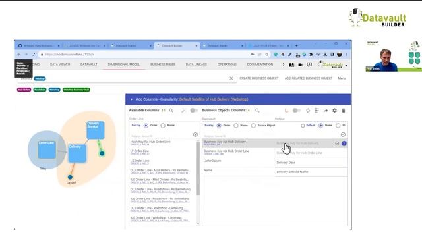
Task: Click the Default info icon in Output
Action: pos(303,126)
